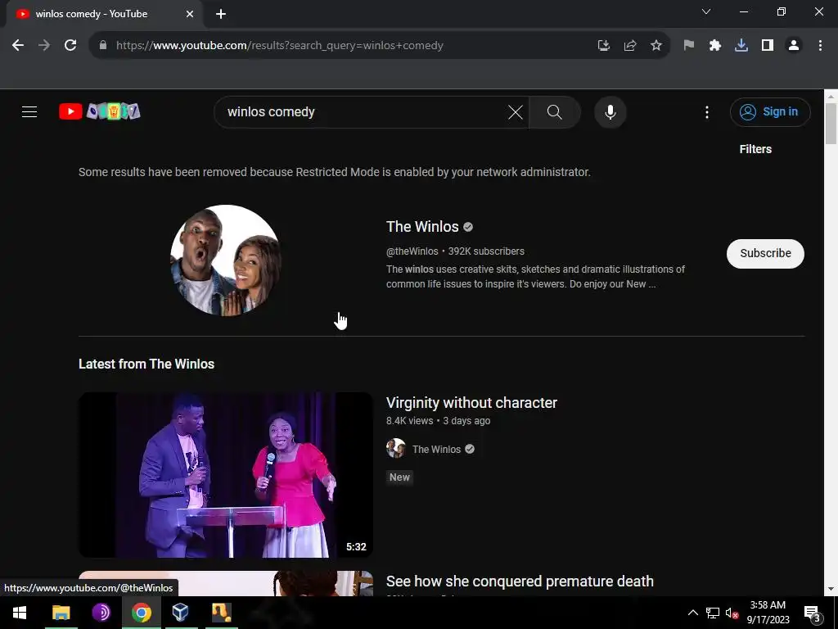Expand the tab search chevron

pyautogui.click(x=706, y=11)
